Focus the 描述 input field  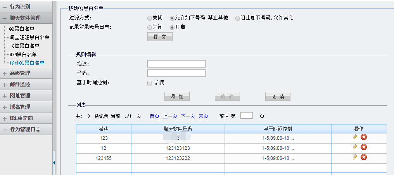[x=176, y=64]
